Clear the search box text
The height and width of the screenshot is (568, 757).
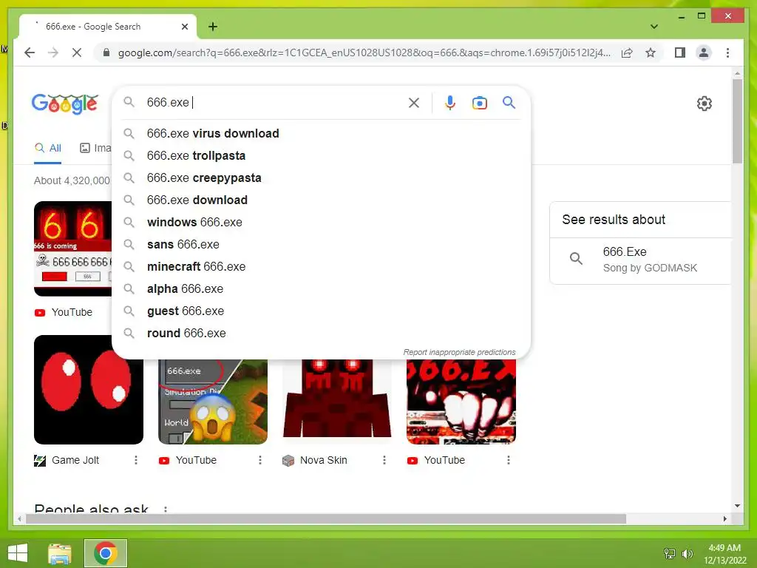pyautogui.click(x=414, y=102)
